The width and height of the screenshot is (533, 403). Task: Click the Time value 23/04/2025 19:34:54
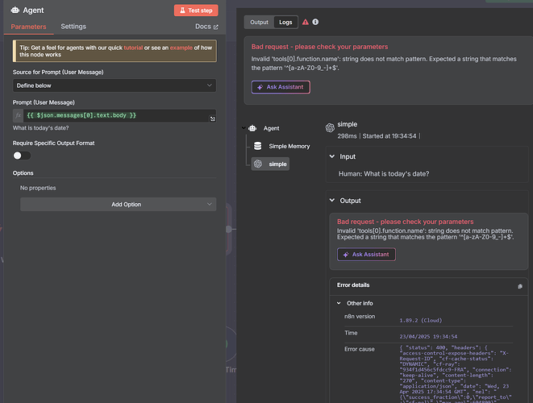(x=428, y=337)
